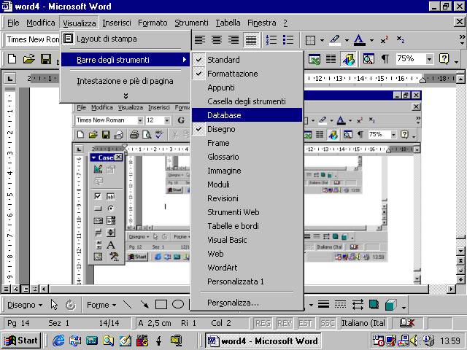Launch Internet Explorer from quick launch
467x350 pixels.
pos(58,341)
